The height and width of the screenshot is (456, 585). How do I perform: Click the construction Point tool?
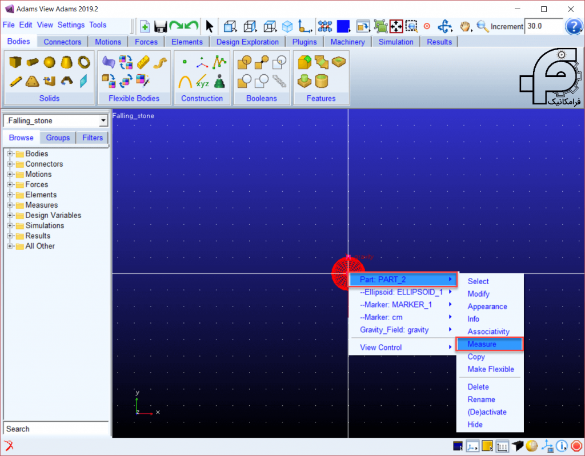[185, 62]
